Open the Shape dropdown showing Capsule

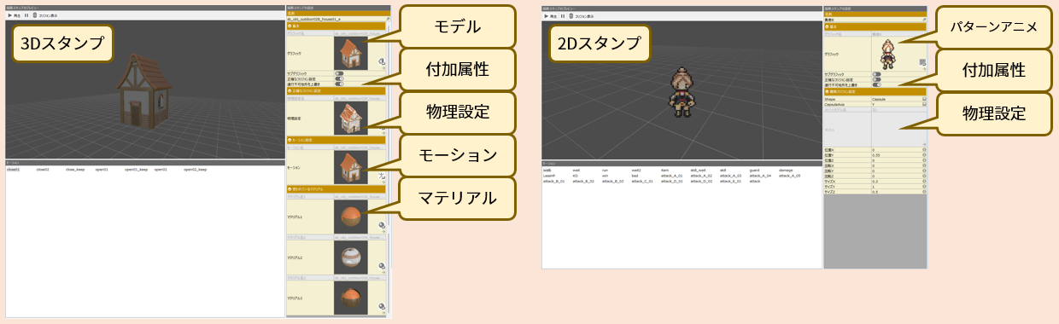coord(898,99)
